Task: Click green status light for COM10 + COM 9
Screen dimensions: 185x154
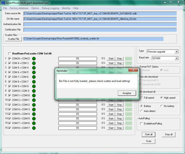Action: click(34, 91)
